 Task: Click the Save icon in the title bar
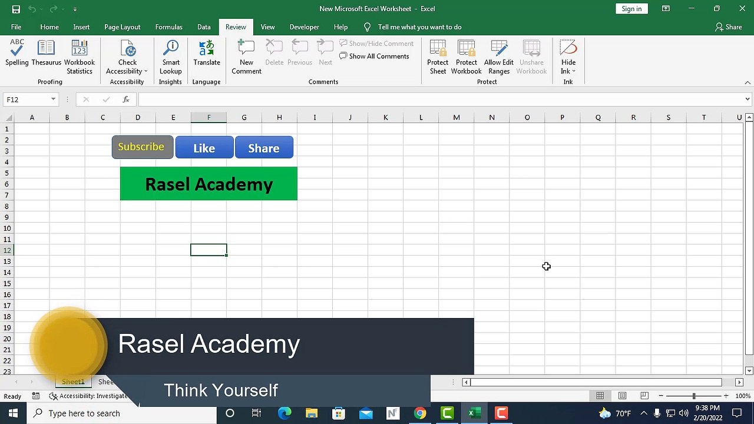16,9
